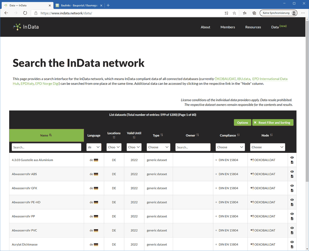Screen dimensions: 309x251
Task: Open EPD Norge Digi link
Action: pyautogui.click(x=47, y=83)
